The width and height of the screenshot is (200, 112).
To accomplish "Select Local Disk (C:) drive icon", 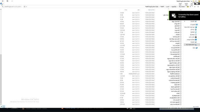I will (x=196, y=44).
